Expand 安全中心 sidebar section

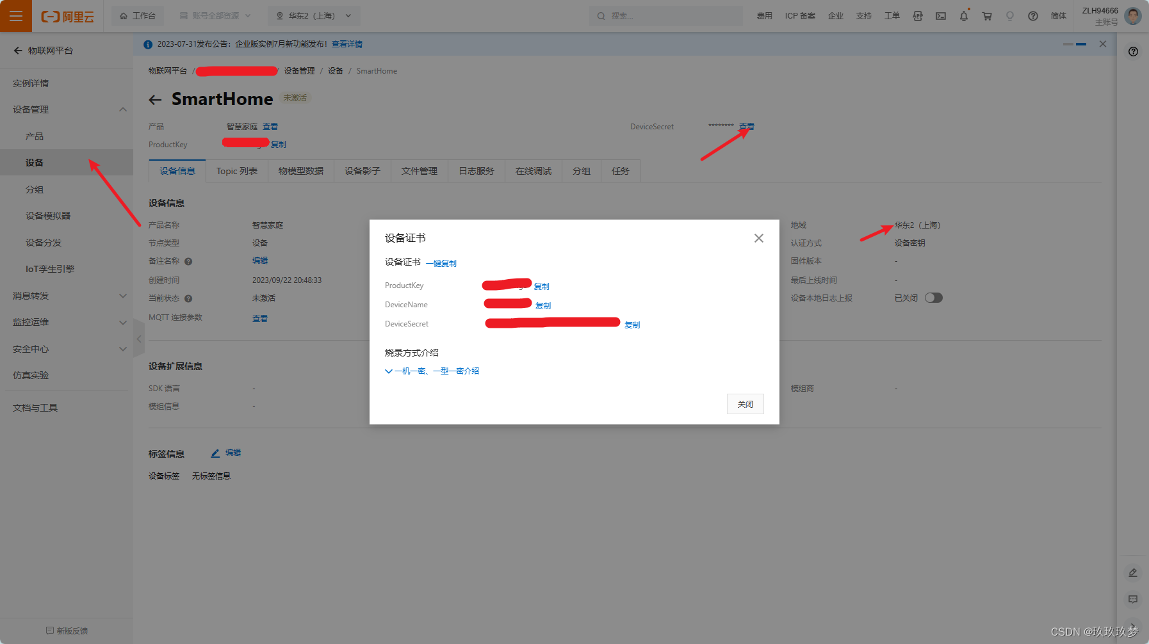tap(123, 349)
